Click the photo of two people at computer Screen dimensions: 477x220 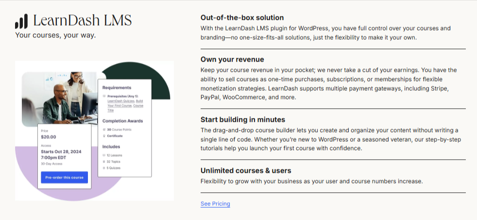click(x=59, y=99)
